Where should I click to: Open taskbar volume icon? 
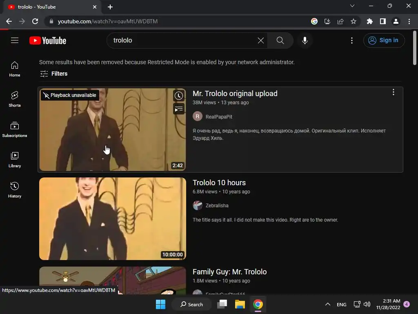367,304
